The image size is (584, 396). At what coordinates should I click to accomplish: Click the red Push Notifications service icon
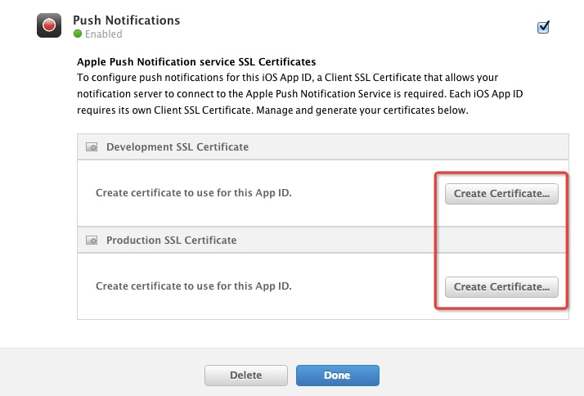(x=50, y=25)
